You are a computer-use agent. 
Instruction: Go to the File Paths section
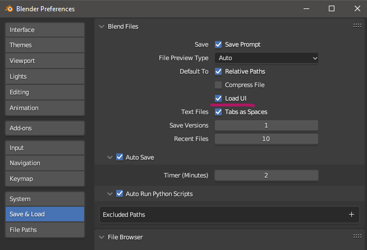coord(45,230)
